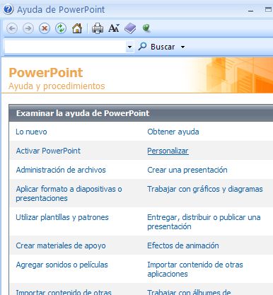Screen dimensions: 273x295
Task: Open Utilizar plantillas y patrones link
Action: [62, 217]
